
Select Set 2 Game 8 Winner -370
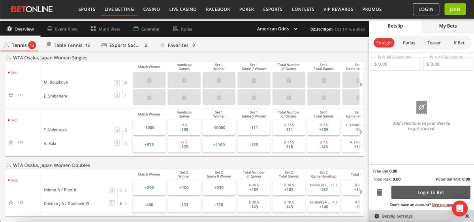tap(219, 205)
